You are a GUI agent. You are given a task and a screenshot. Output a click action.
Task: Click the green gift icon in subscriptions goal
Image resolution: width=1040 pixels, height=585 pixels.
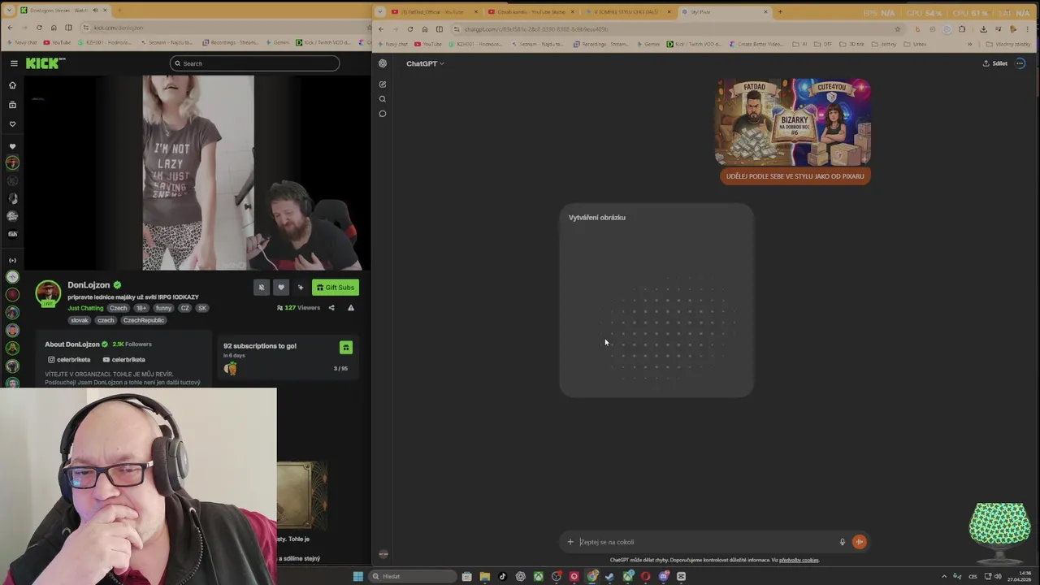(345, 348)
